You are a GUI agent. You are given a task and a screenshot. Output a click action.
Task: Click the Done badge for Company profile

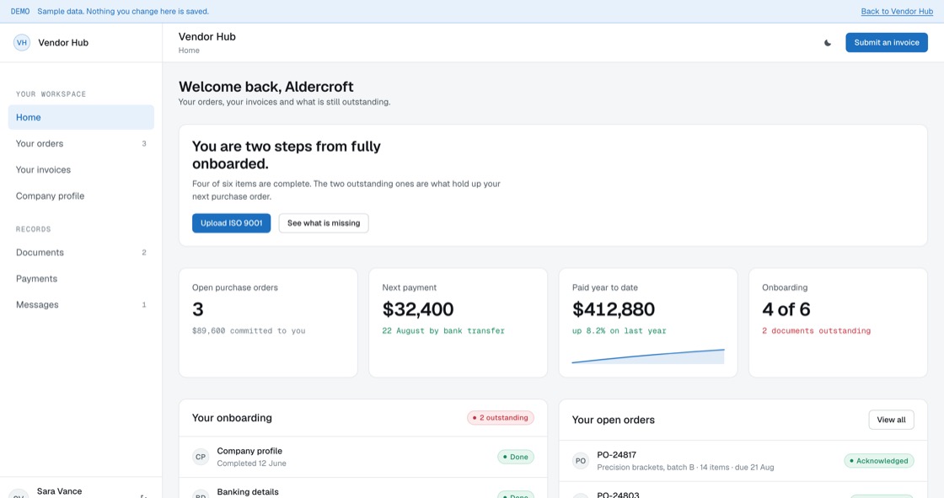click(x=515, y=457)
